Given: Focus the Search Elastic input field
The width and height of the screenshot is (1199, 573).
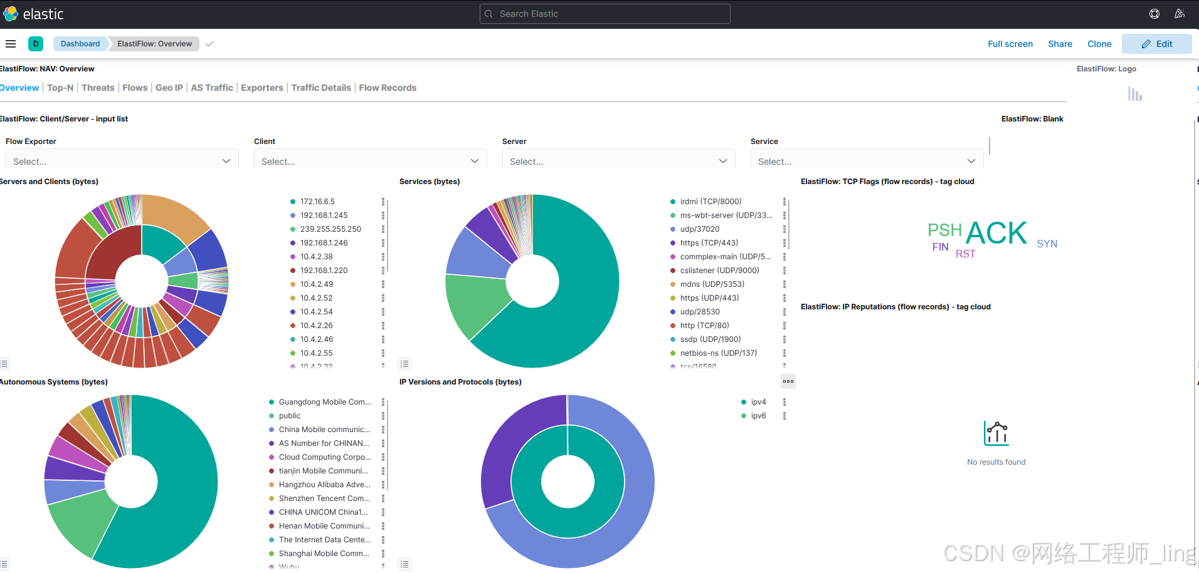Looking at the screenshot, I should 605,14.
